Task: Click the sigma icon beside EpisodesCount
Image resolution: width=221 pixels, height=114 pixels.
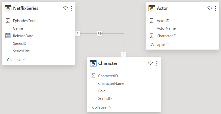Action: point(8,21)
